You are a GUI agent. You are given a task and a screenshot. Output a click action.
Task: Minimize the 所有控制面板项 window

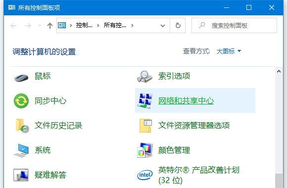[227, 7]
